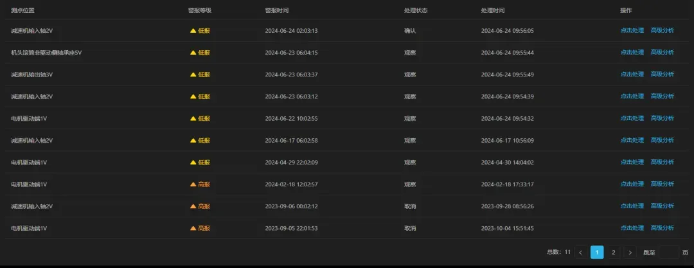Click the yellow low-alarm triangle for 减速机输出轴3V
Screen dimensions: 694x268
click(x=193, y=75)
